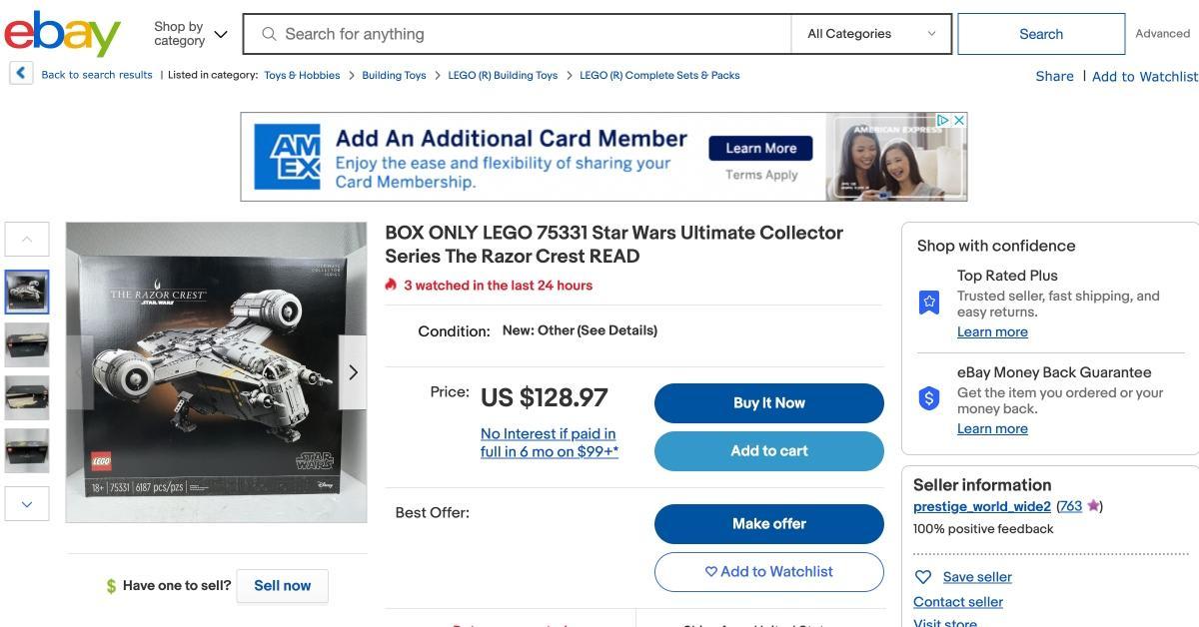Click the Top Rated Plus badge icon
Viewport: 1199px width, 627px height.
pyautogui.click(x=929, y=302)
